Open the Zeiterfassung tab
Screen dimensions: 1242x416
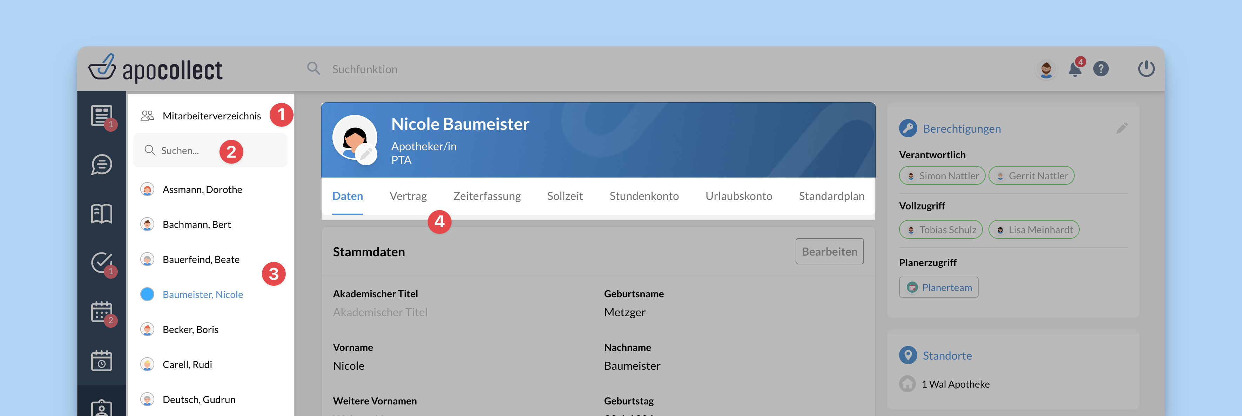pyautogui.click(x=487, y=196)
